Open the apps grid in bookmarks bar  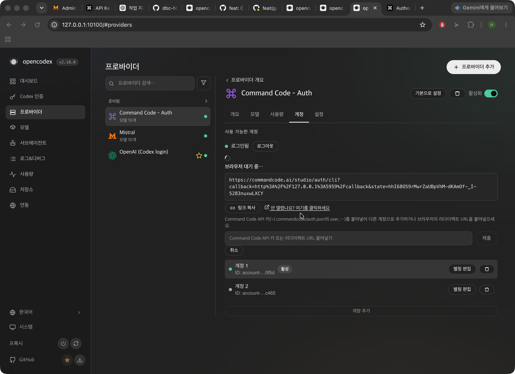click(8, 39)
